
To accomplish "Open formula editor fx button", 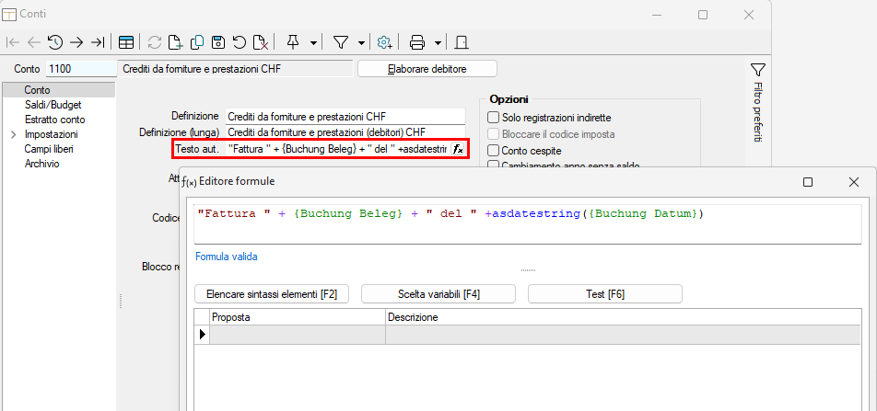I will [458, 149].
